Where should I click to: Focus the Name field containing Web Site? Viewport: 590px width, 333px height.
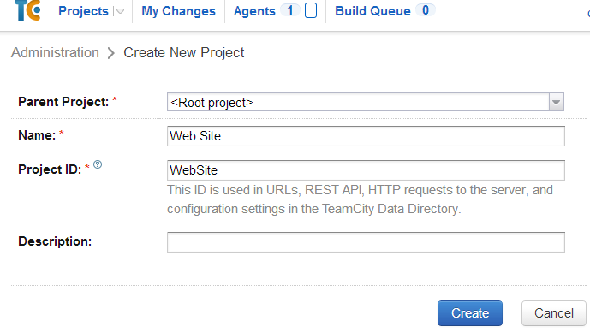pyautogui.click(x=366, y=136)
